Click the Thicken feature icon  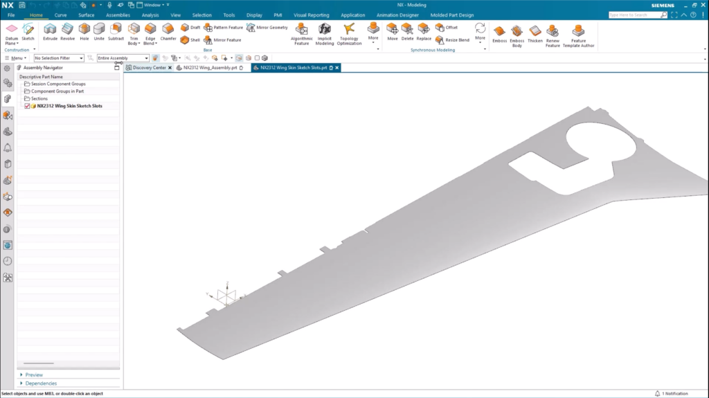coord(535,34)
